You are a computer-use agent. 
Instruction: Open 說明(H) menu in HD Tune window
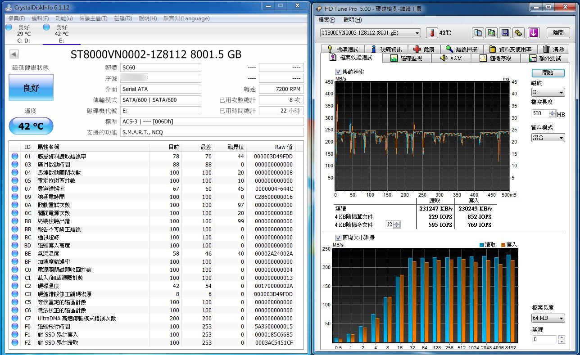point(353,20)
